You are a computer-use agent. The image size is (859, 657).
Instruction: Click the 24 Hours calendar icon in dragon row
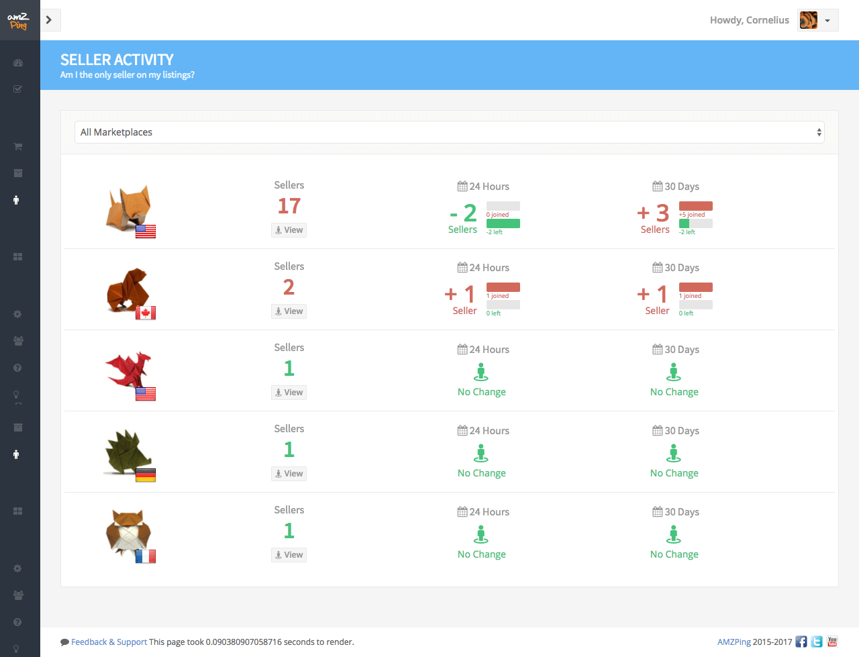click(x=462, y=350)
